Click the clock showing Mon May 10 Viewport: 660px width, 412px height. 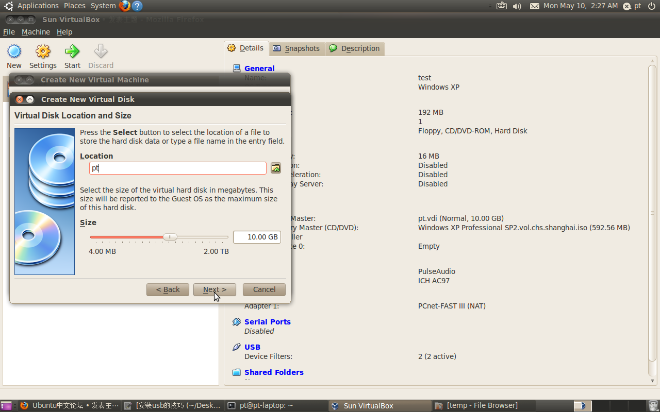click(x=581, y=6)
